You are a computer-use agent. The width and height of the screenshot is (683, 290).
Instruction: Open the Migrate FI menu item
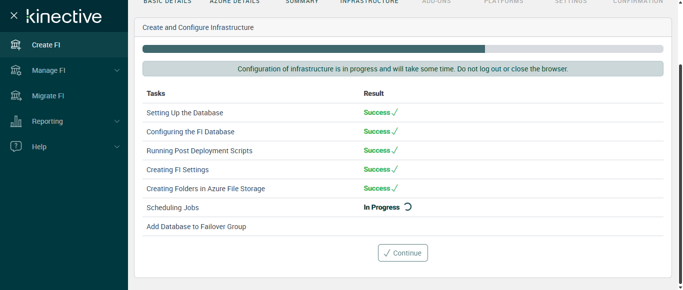point(48,96)
